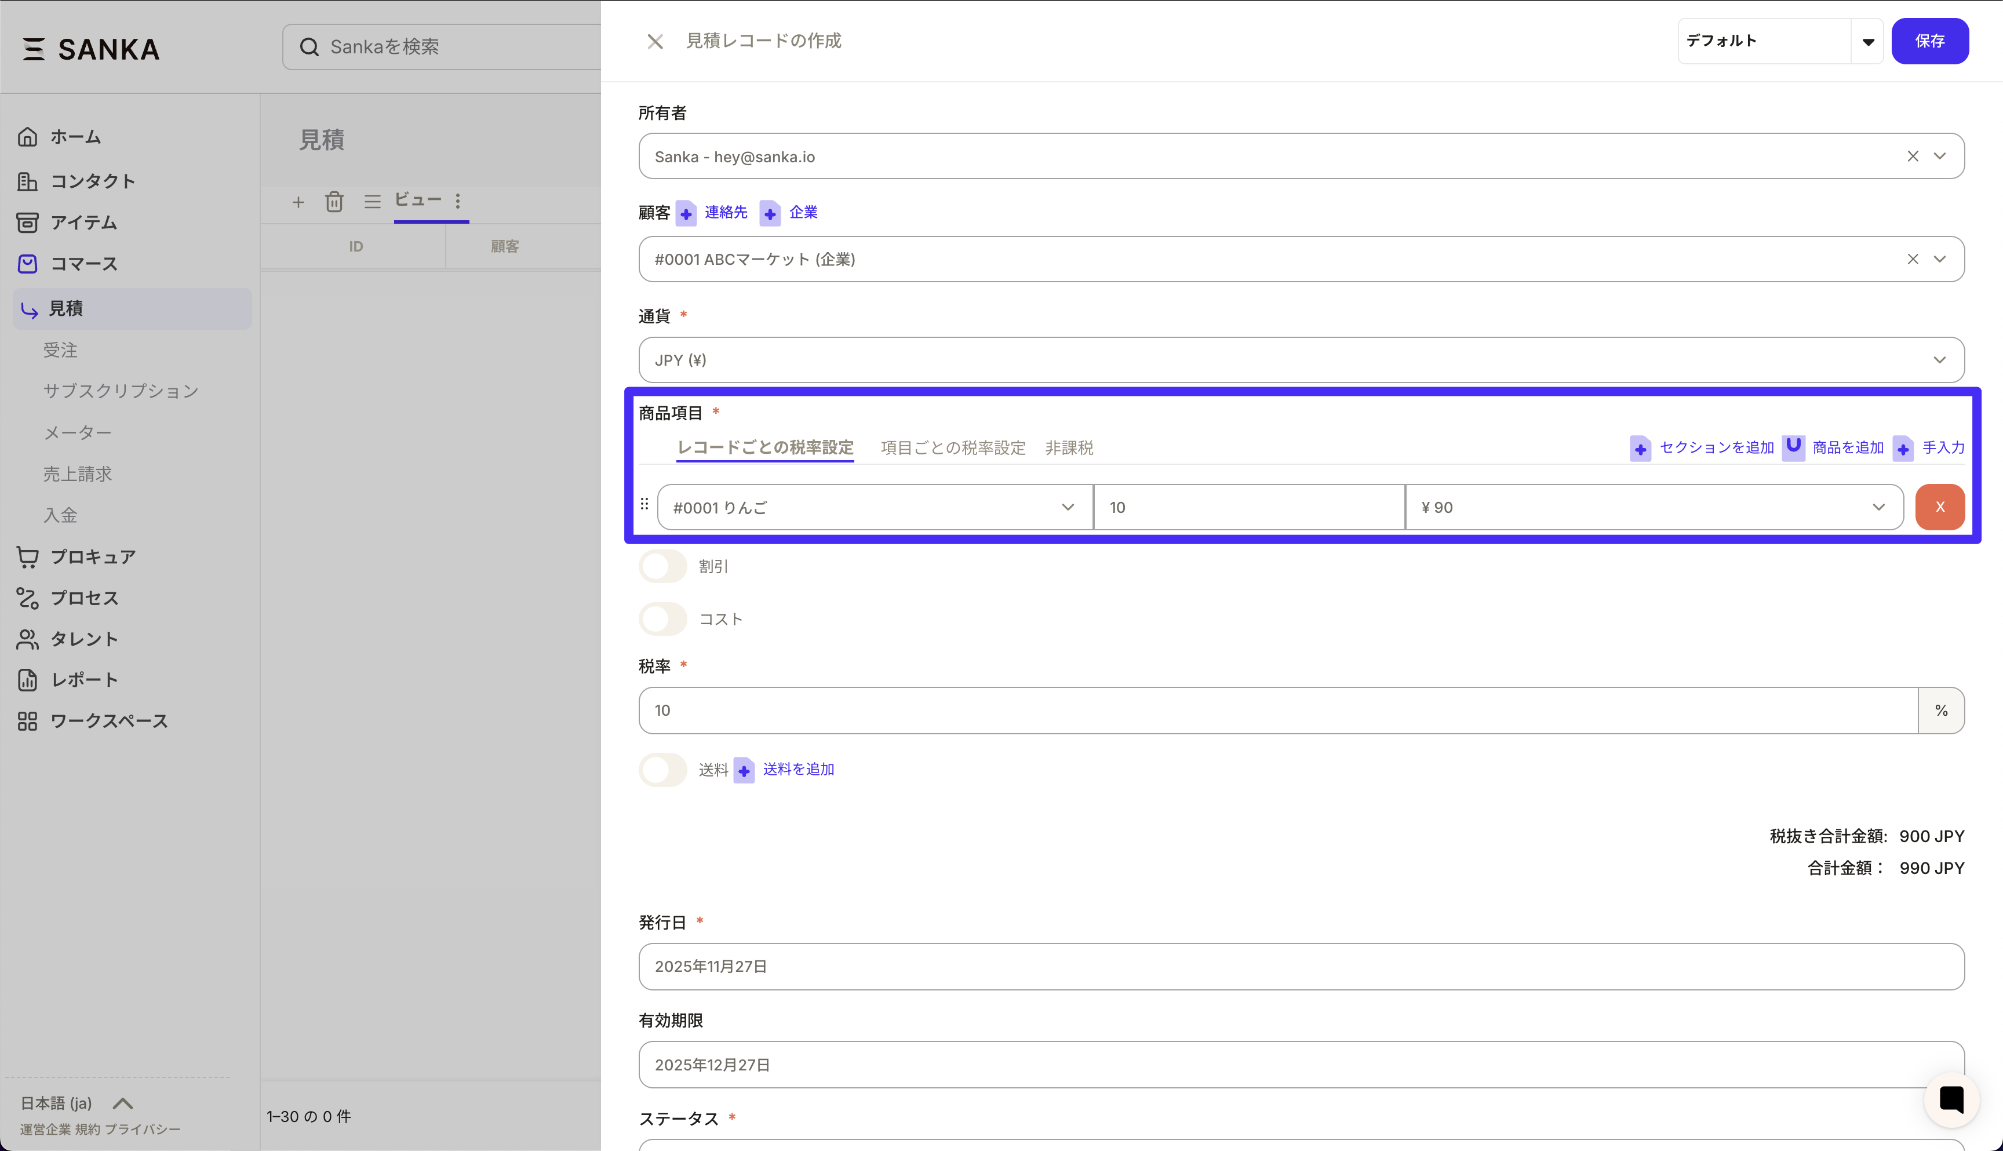Expand the デフォルト template dropdown
This screenshot has width=2003, height=1151.
point(1868,41)
